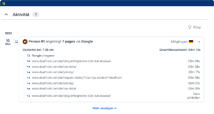This screenshot has height=114, width=214.
Task: Click the 15 Nov date label
Action: click(8, 42)
